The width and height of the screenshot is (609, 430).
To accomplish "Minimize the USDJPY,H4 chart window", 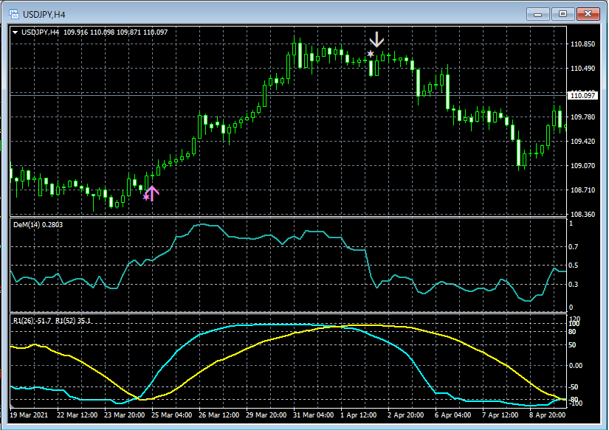I will click(538, 13).
